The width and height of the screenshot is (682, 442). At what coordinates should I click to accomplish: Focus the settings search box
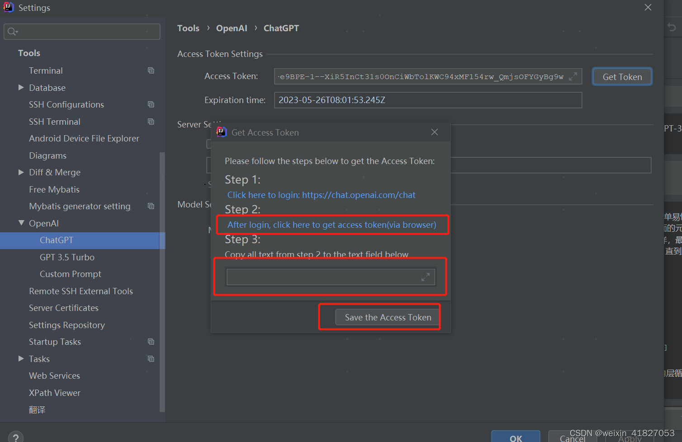pyautogui.click(x=82, y=32)
